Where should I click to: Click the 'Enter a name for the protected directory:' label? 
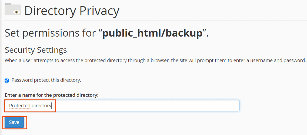[52, 95]
